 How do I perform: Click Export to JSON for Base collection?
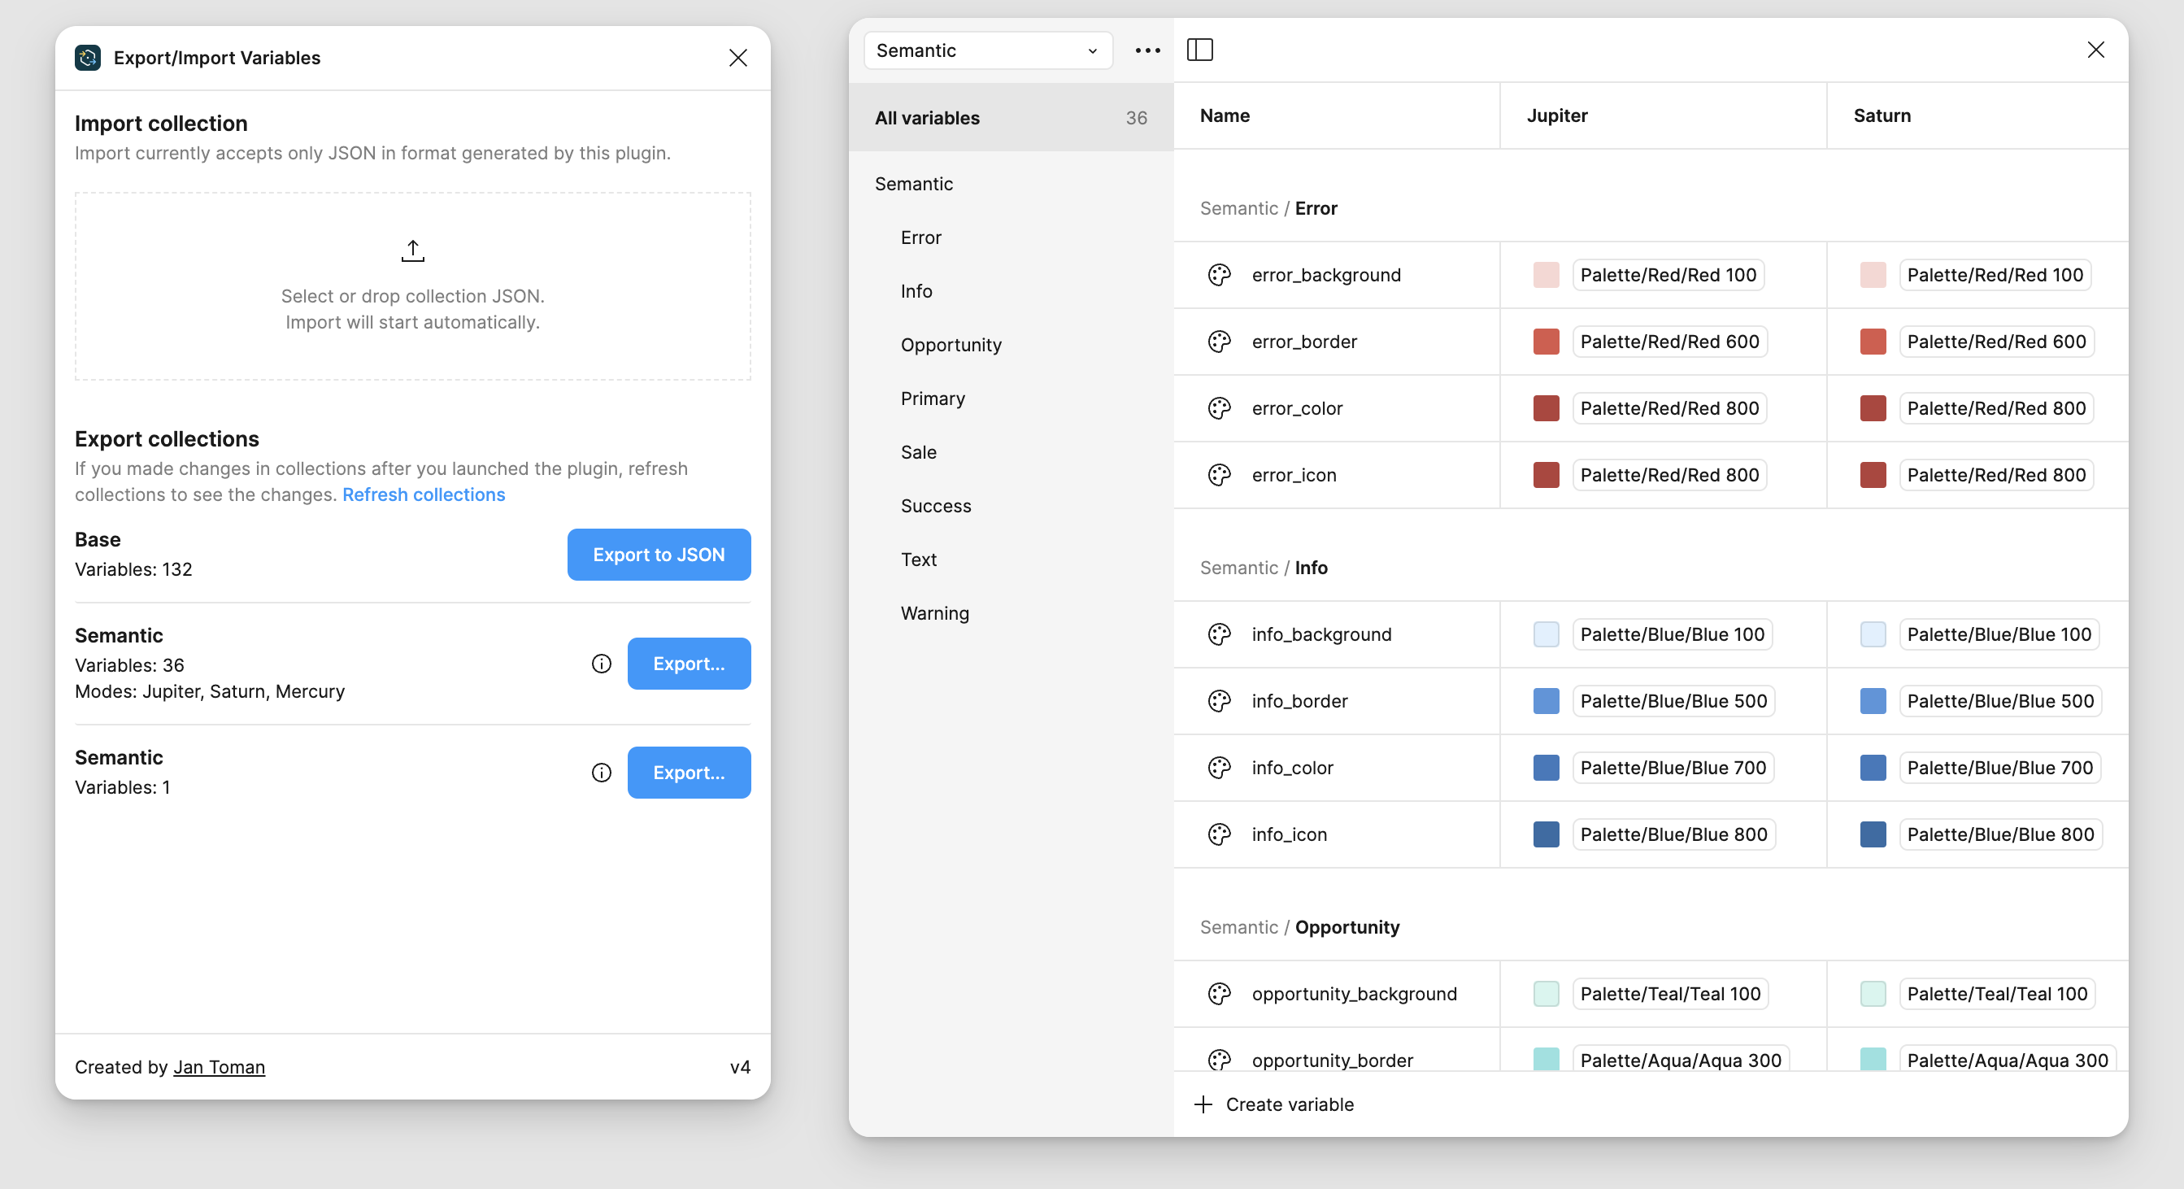(658, 555)
